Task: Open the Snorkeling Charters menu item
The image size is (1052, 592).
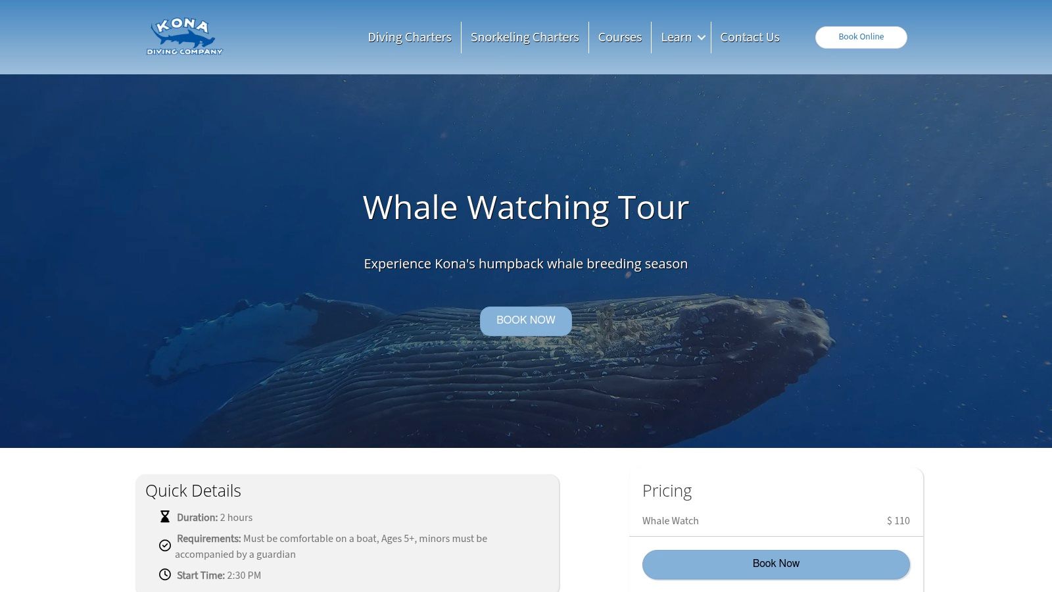Action: tap(525, 37)
